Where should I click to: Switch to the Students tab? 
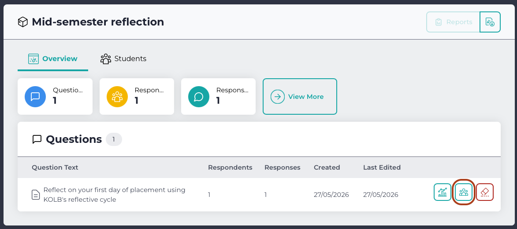(x=123, y=59)
